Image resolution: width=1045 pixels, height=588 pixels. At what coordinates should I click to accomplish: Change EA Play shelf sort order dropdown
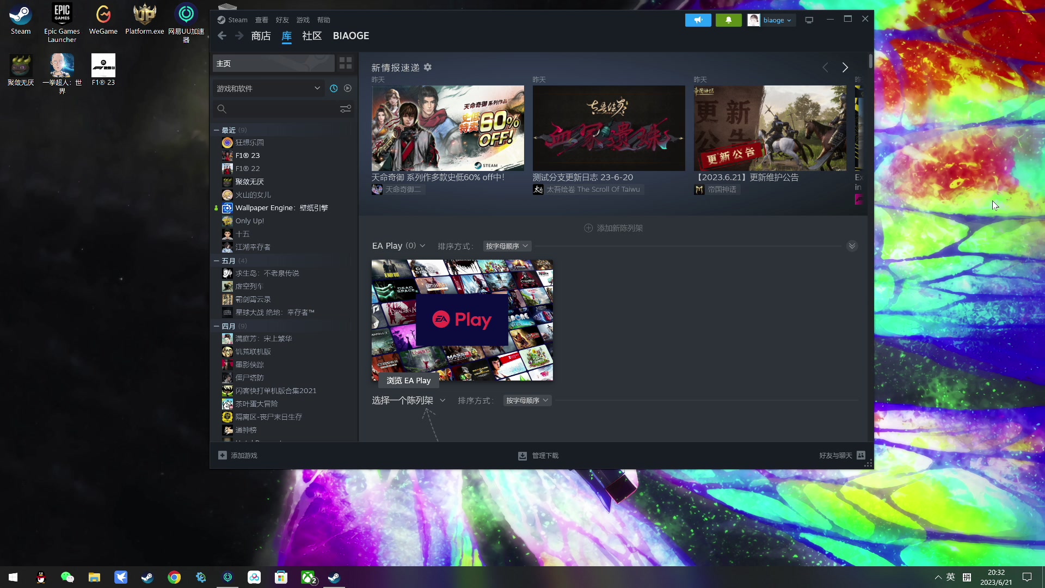point(507,246)
